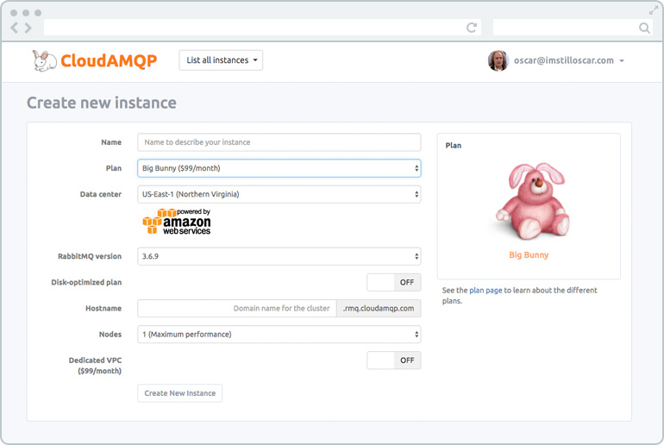
Task: Open the oscar@imstilloscar.com account menu
Action: 569,60
